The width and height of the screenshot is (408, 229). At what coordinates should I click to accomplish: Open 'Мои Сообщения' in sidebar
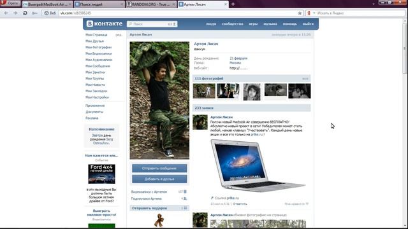tap(98, 66)
